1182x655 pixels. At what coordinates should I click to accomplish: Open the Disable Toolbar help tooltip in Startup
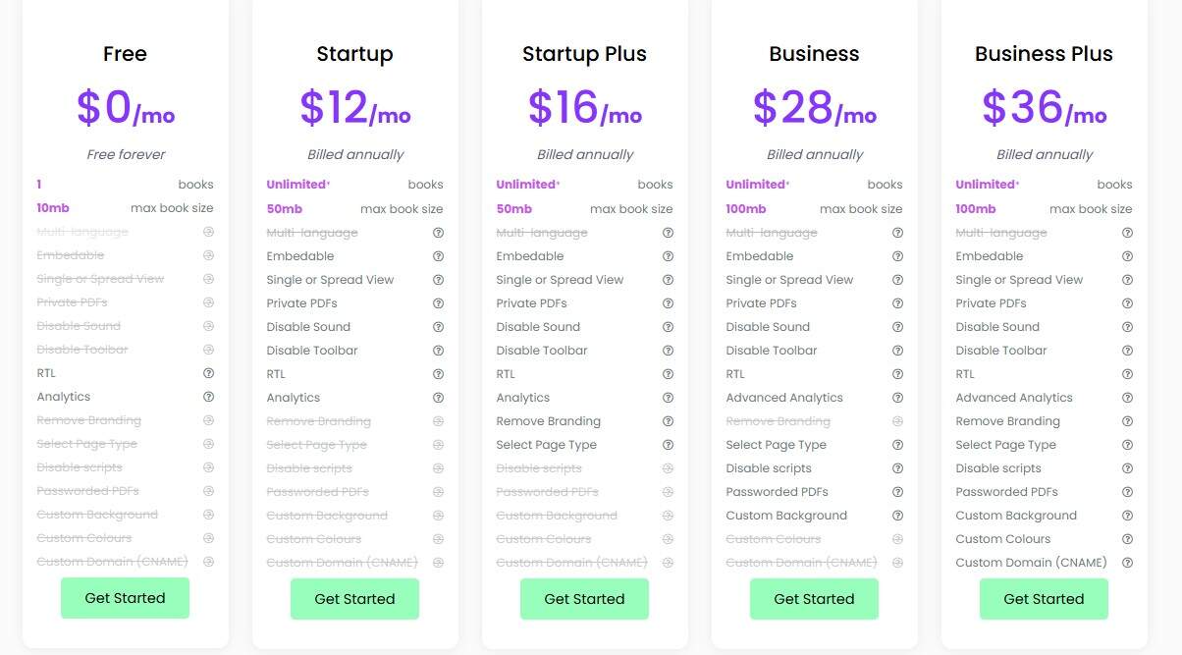tap(438, 350)
